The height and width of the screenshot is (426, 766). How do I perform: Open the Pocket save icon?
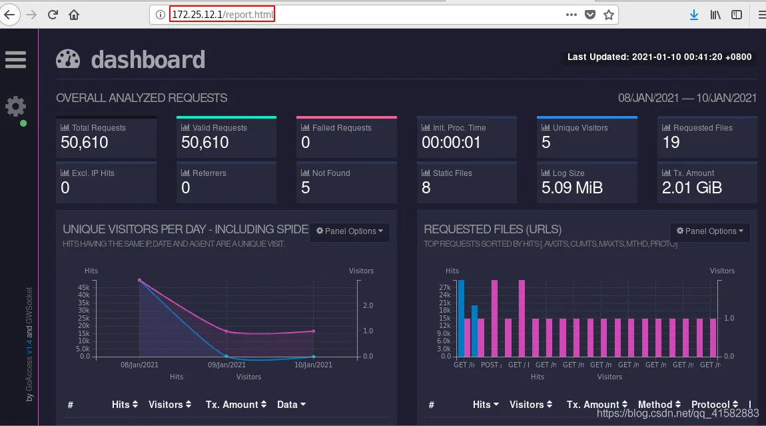[590, 15]
